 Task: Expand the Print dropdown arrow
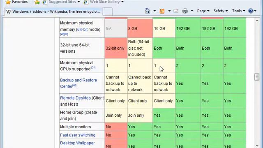tap(192, 11)
